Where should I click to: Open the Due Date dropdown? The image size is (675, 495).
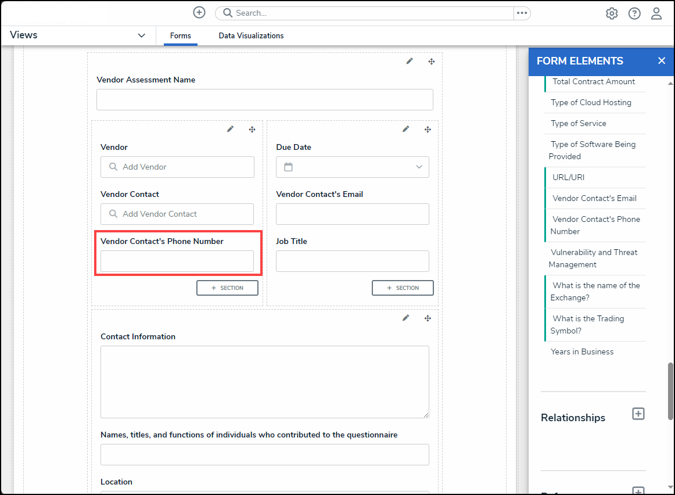point(419,167)
